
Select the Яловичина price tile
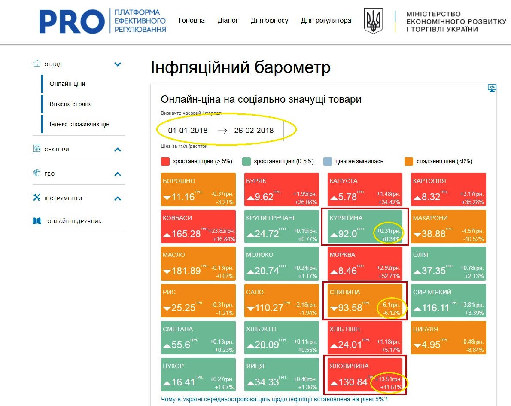[365, 376]
